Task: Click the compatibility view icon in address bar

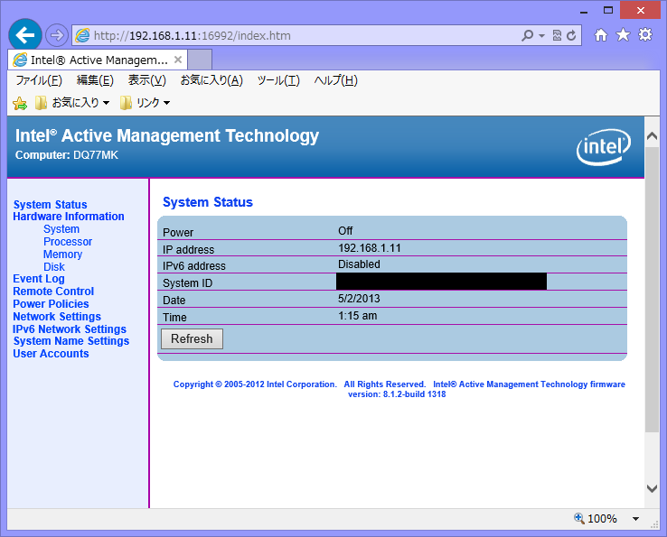Action: (x=558, y=36)
